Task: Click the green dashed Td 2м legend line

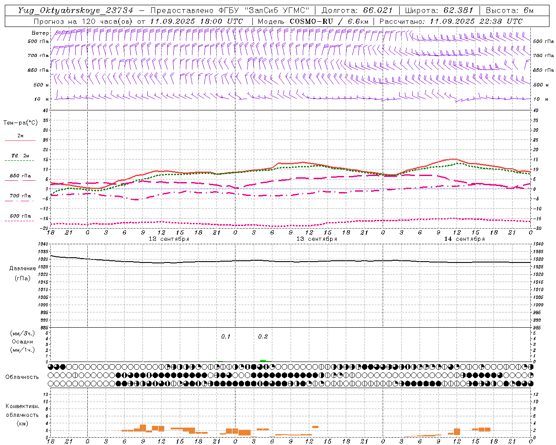Action: point(20,161)
